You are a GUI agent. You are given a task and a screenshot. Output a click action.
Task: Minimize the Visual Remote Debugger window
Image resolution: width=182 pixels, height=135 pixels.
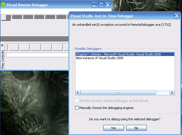click(95, 5)
